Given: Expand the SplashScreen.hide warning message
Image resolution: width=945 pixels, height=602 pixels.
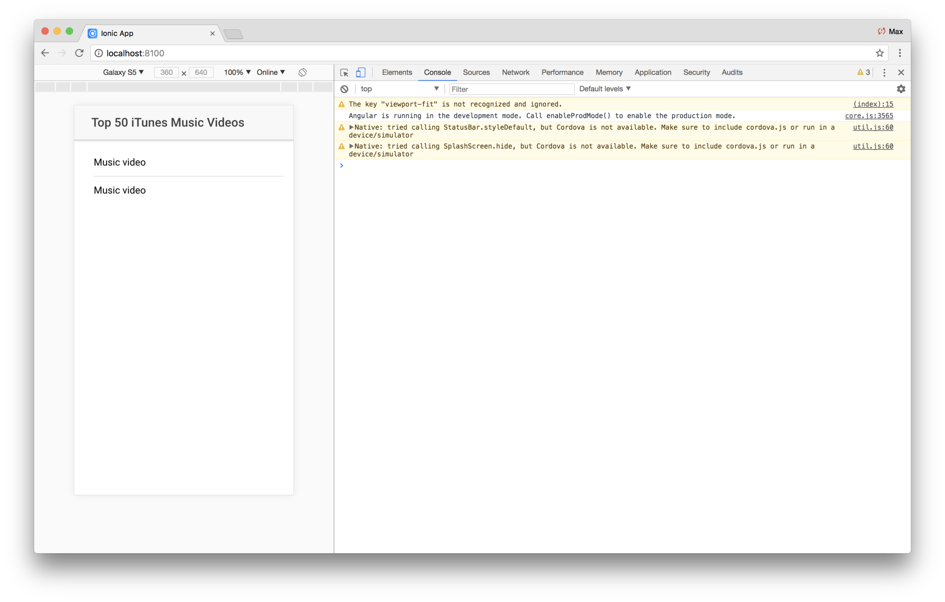Looking at the screenshot, I should tap(351, 146).
